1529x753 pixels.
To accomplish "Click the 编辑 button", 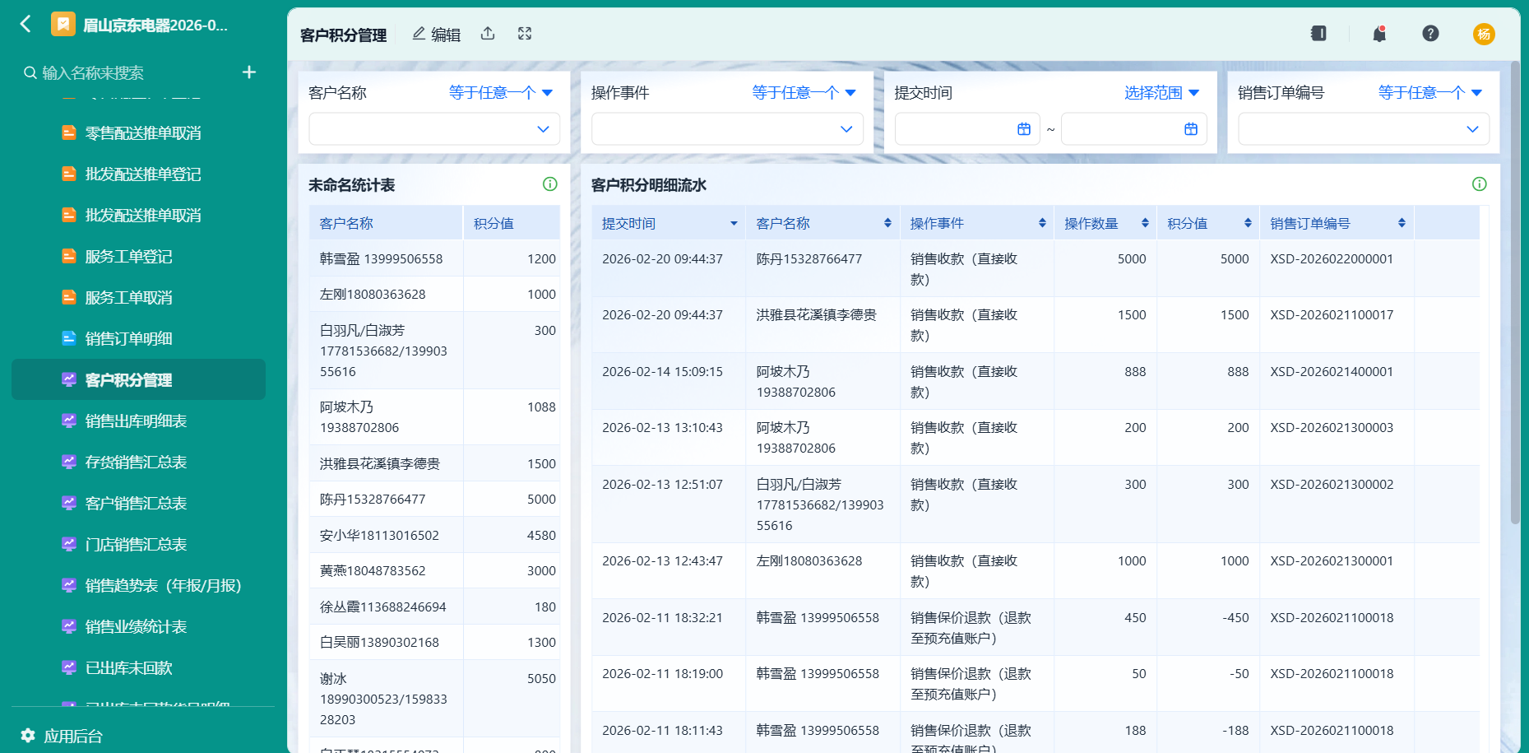I will [436, 34].
